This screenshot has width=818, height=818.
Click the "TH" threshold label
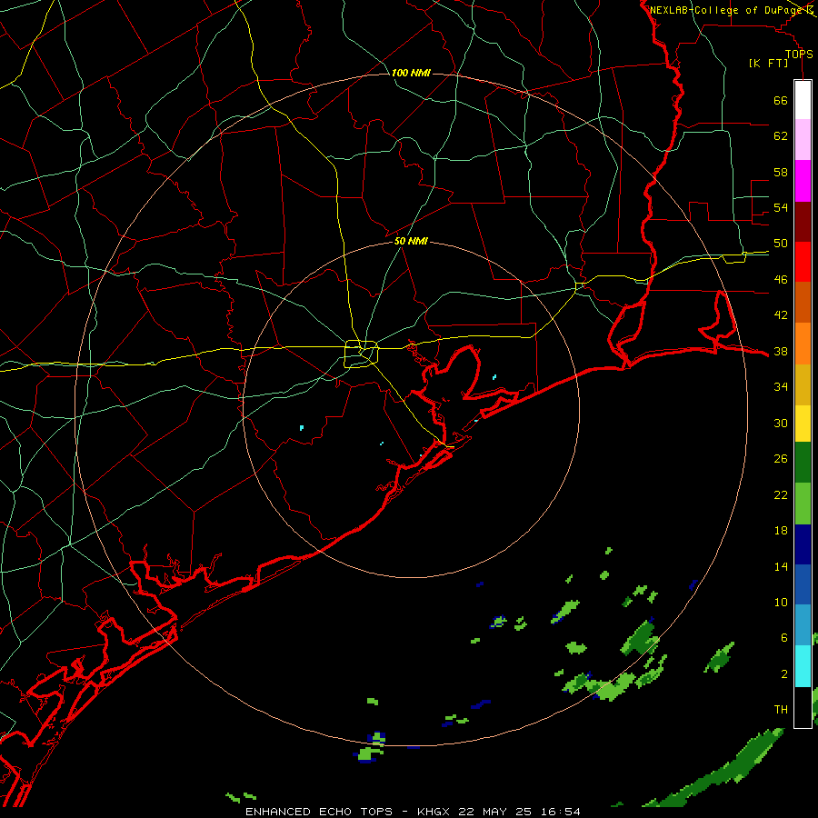pyautogui.click(x=781, y=710)
